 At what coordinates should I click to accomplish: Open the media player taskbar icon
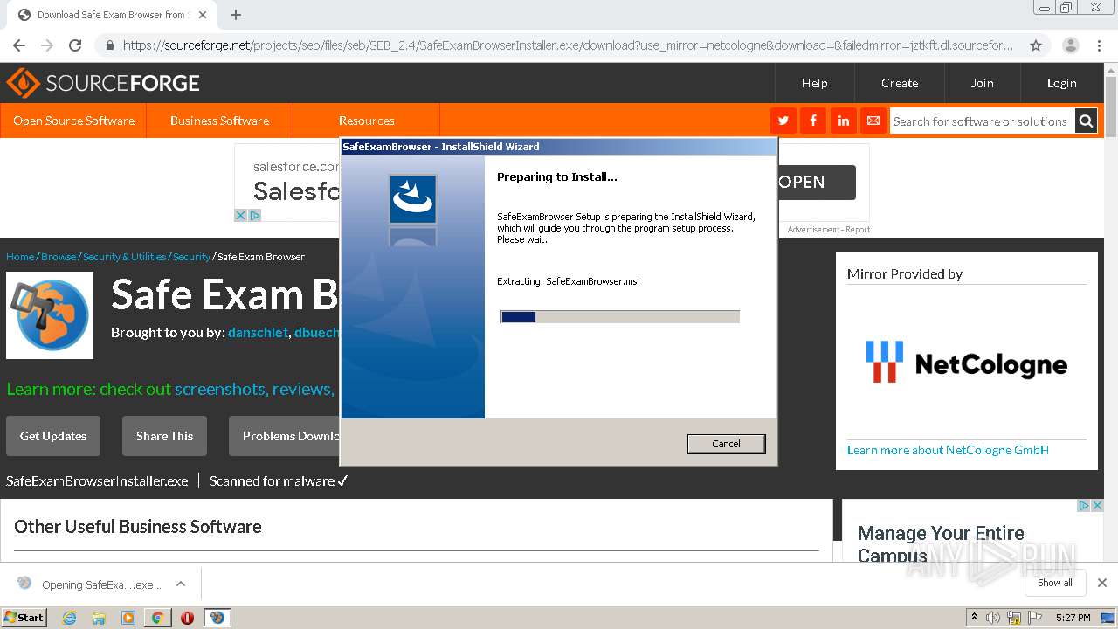click(x=128, y=618)
